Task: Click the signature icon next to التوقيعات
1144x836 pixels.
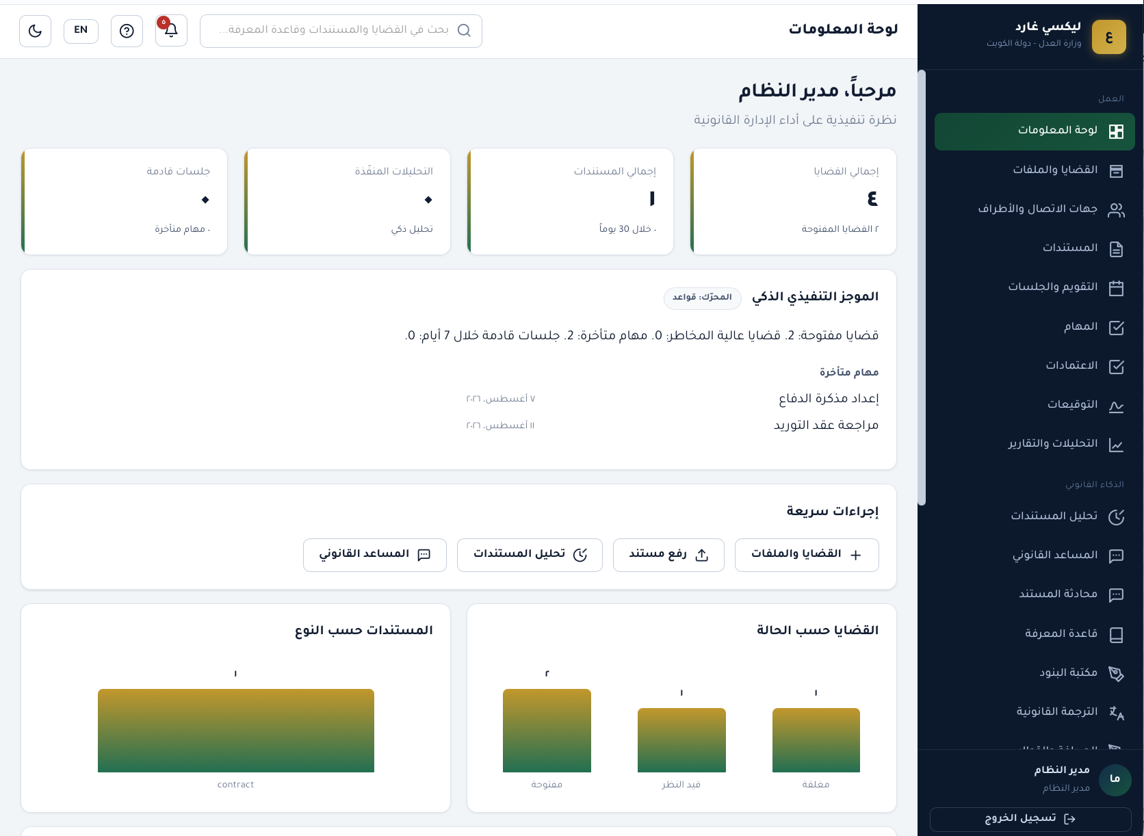Action: pyautogui.click(x=1116, y=406)
